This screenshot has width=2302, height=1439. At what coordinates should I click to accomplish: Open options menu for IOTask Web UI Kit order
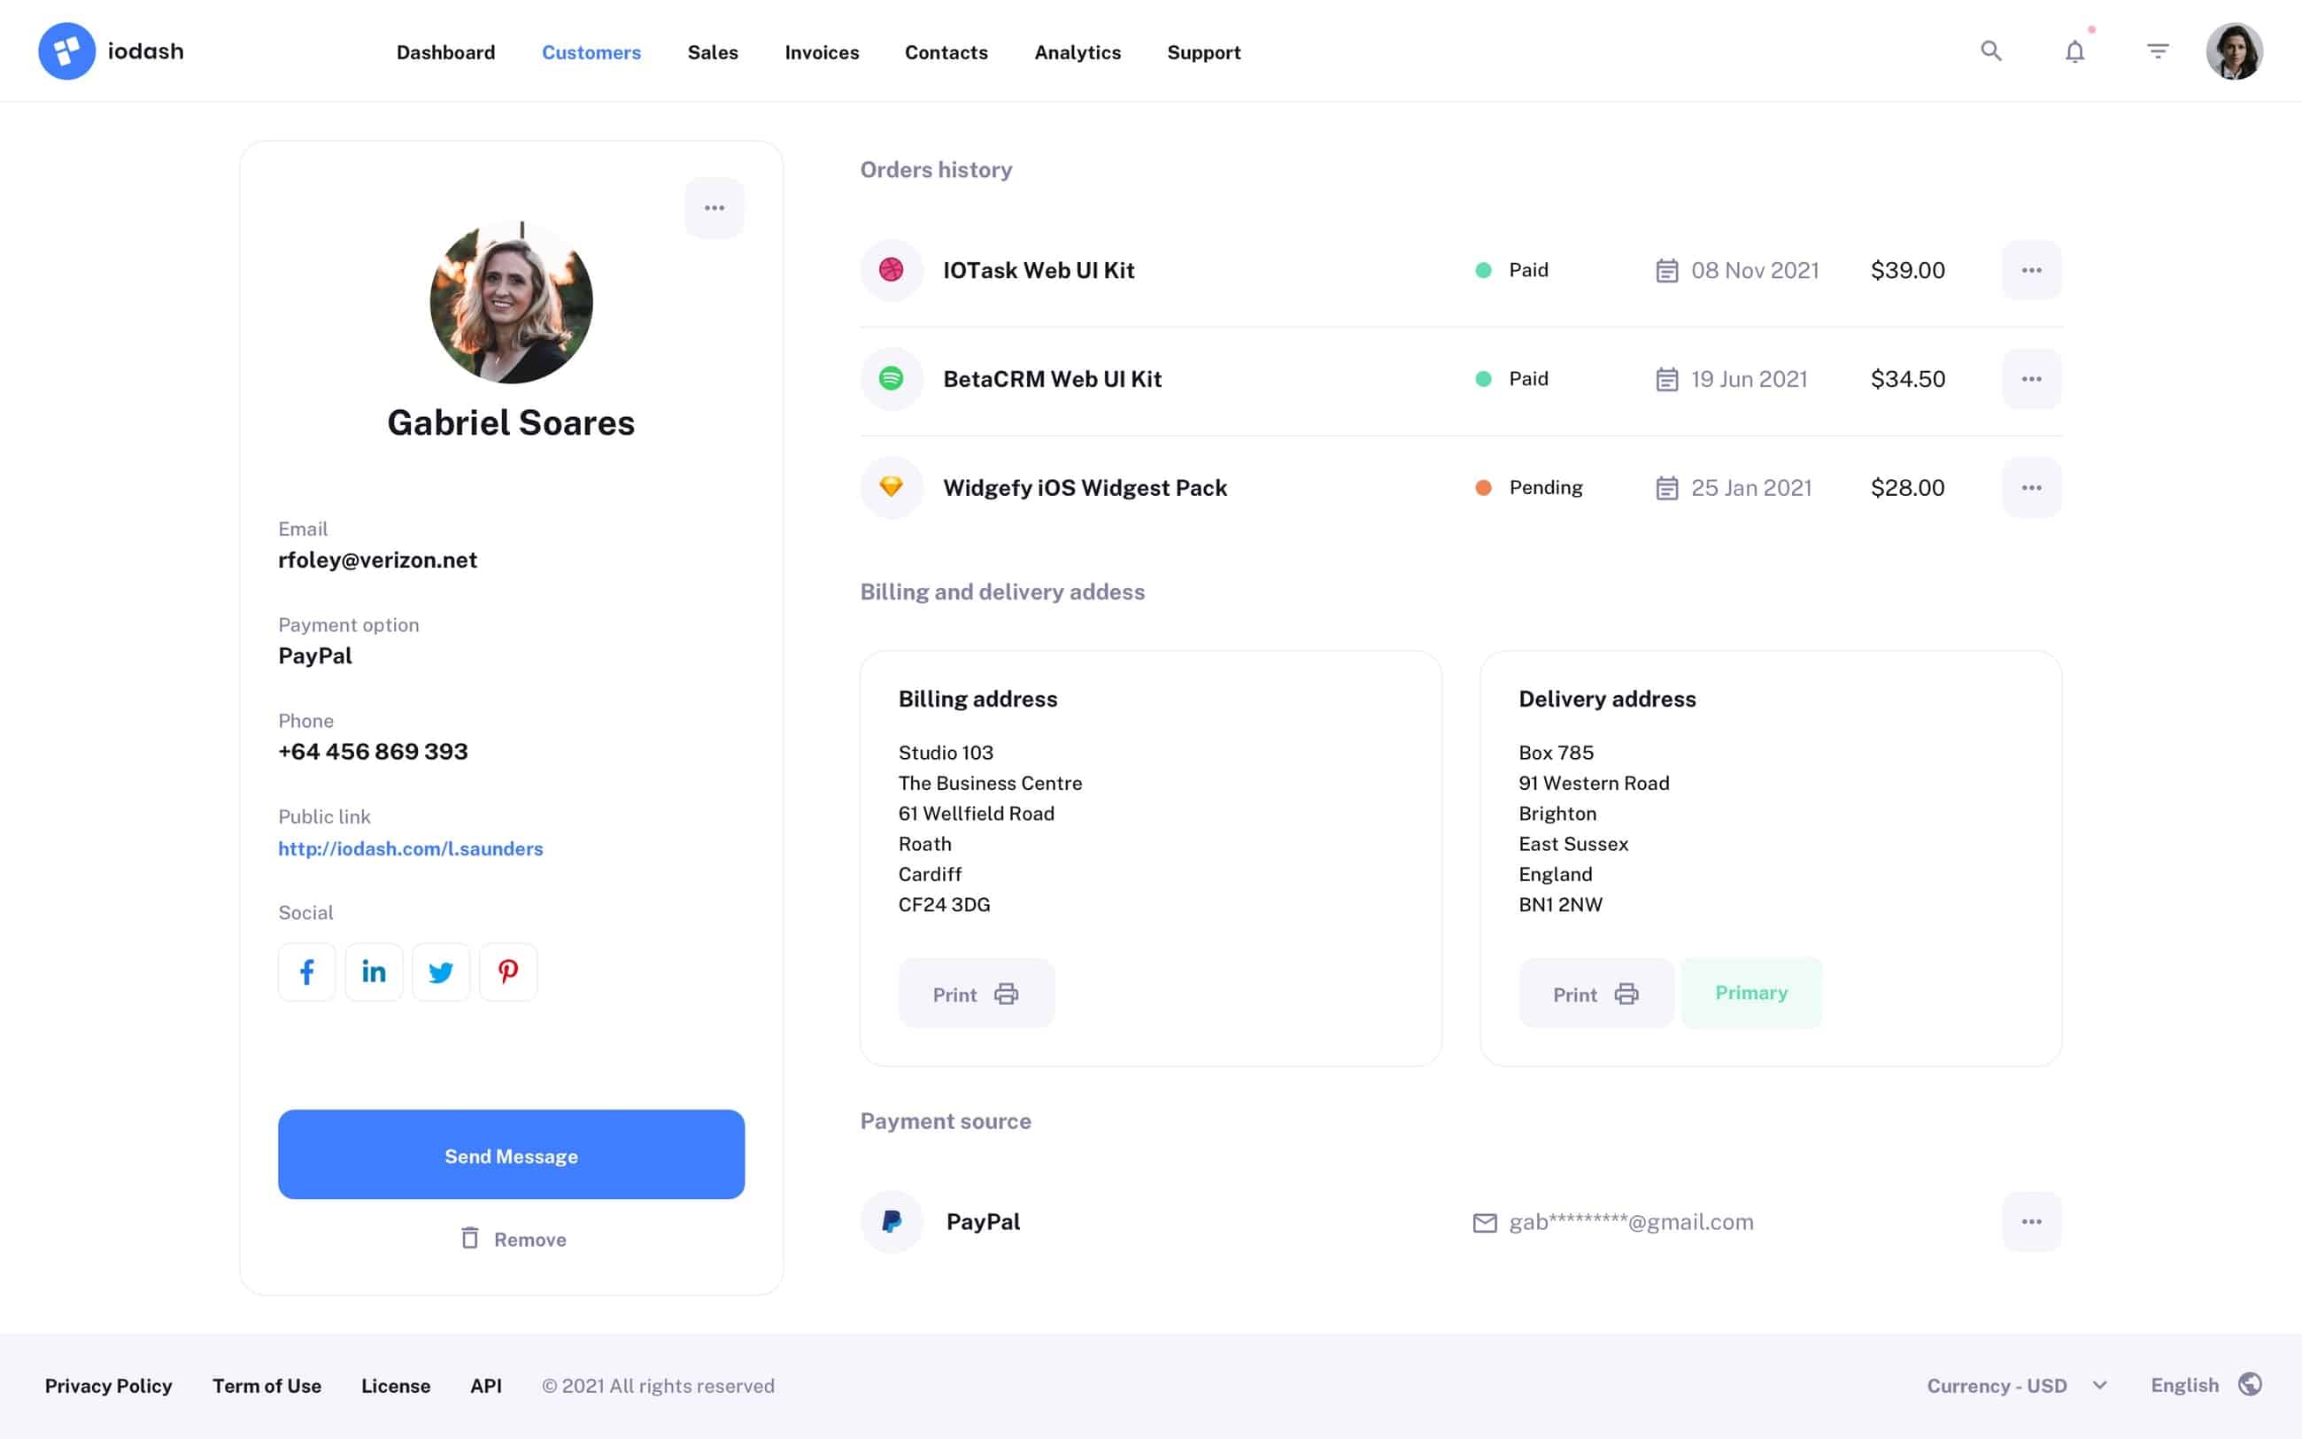tap(2032, 270)
